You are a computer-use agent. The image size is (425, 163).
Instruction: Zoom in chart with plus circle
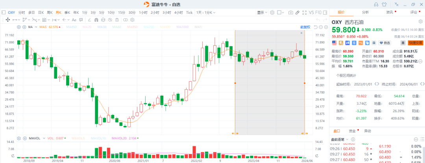coord(325,27)
